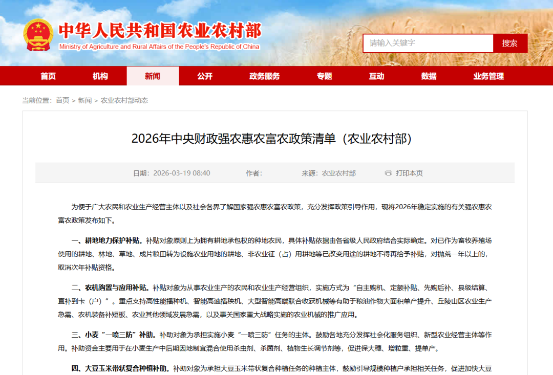This screenshot has width=553, height=375.
Task: Select the 新闻 navigation tab
Action: 153,76
